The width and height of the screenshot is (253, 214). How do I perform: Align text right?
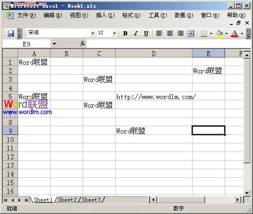(180, 33)
